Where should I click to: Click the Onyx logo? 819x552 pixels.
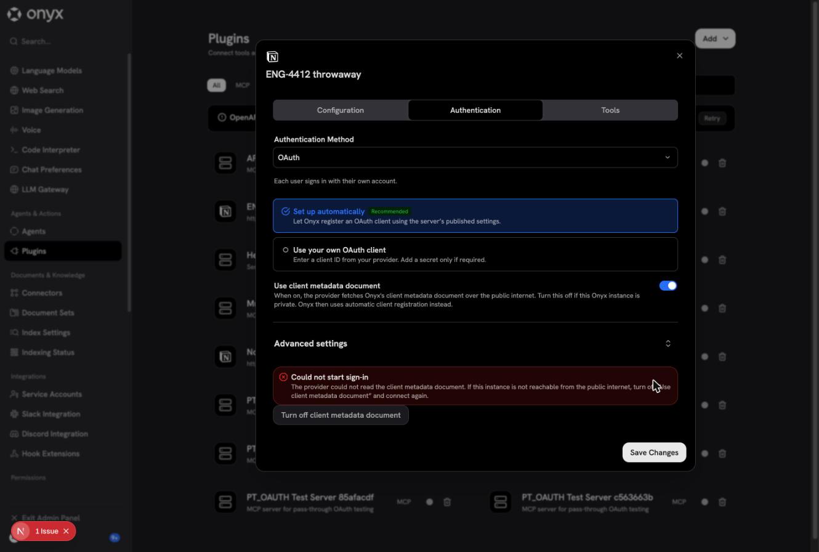coord(35,14)
